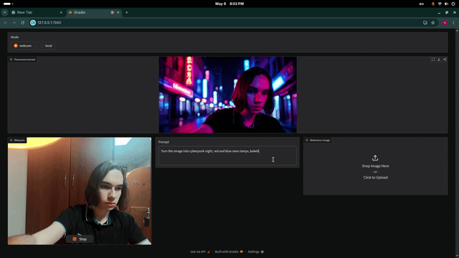Open a new browser tab with plus

(126, 12)
